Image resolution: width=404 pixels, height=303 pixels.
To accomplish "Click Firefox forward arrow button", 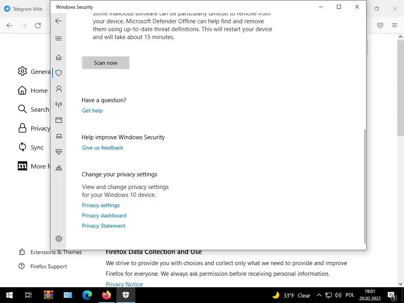I will [24, 25].
